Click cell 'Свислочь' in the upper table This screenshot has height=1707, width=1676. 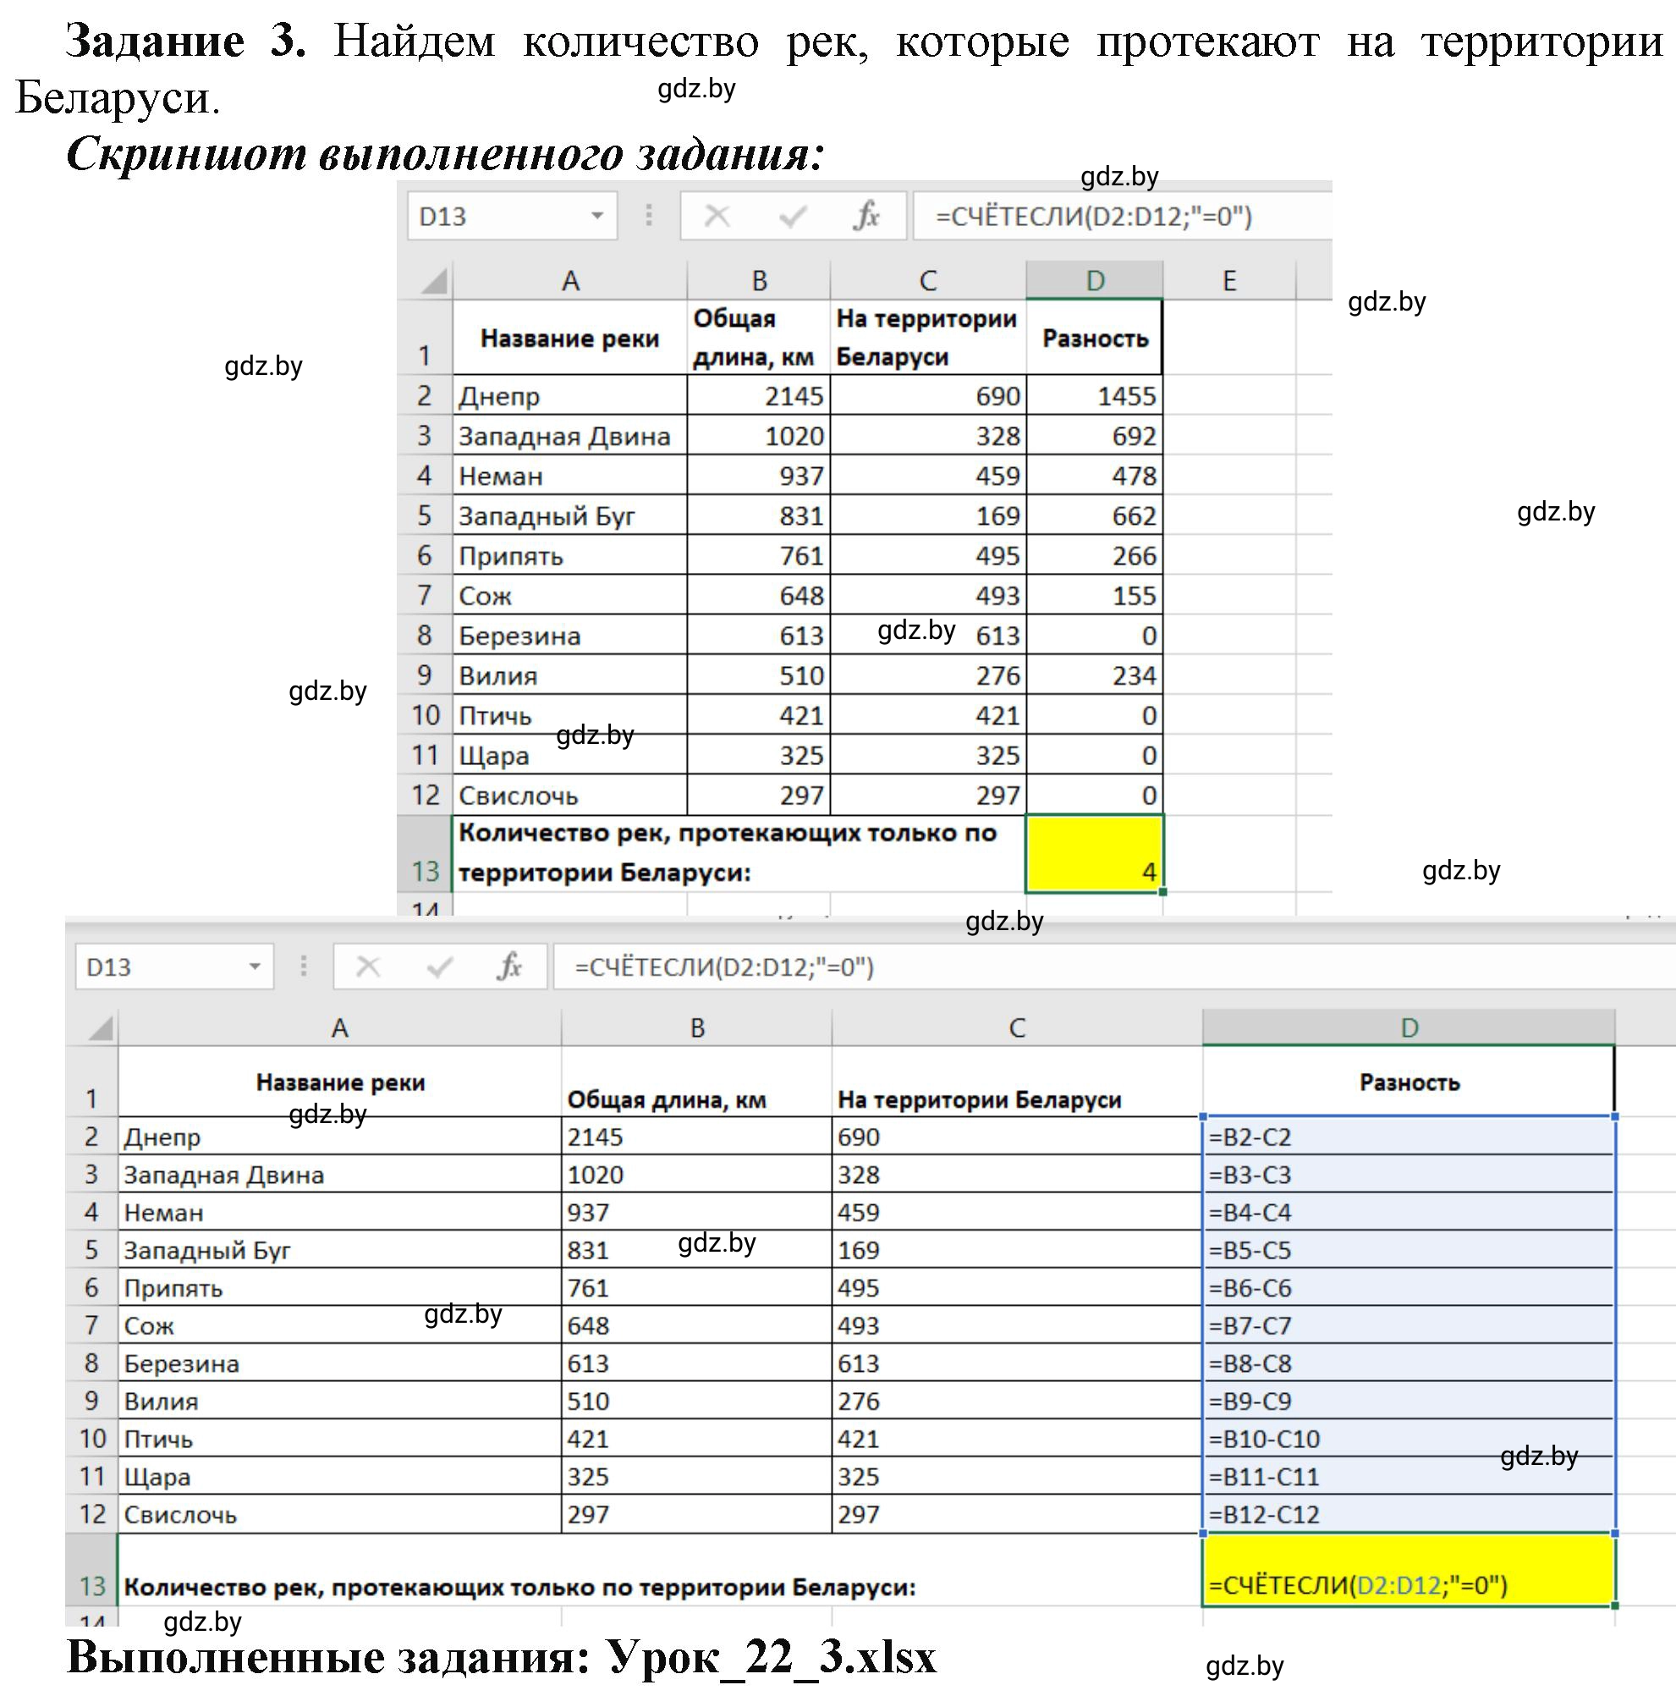tap(569, 795)
